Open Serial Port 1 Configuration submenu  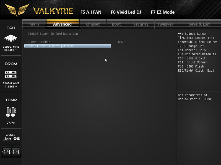[x=67, y=46]
